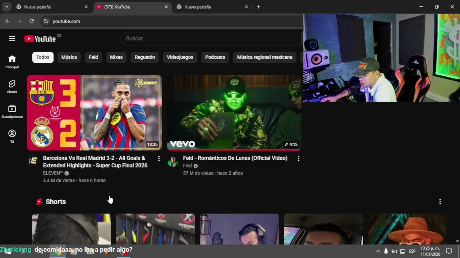Image resolution: width=460 pixels, height=258 pixels.
Task: Click the battery icon in system tray
Action: click(394, 251)
